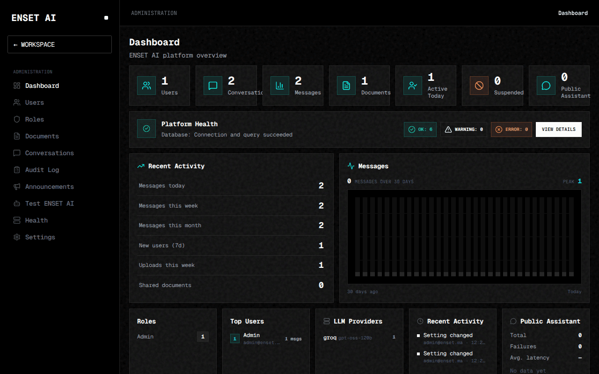Click the Messages stat card bar-chart icon

(280, 86)
